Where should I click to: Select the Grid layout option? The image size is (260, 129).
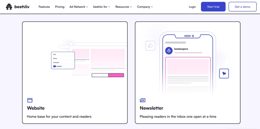(55, 54)
